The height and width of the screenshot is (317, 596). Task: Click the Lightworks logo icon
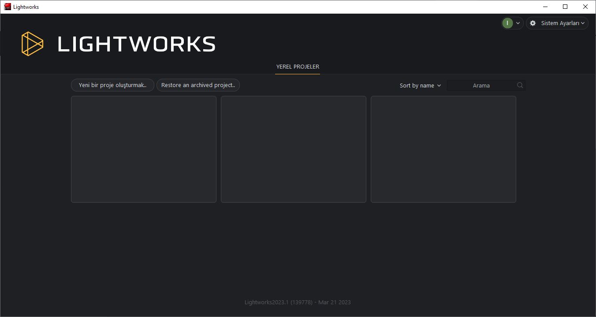pos(32,44)
